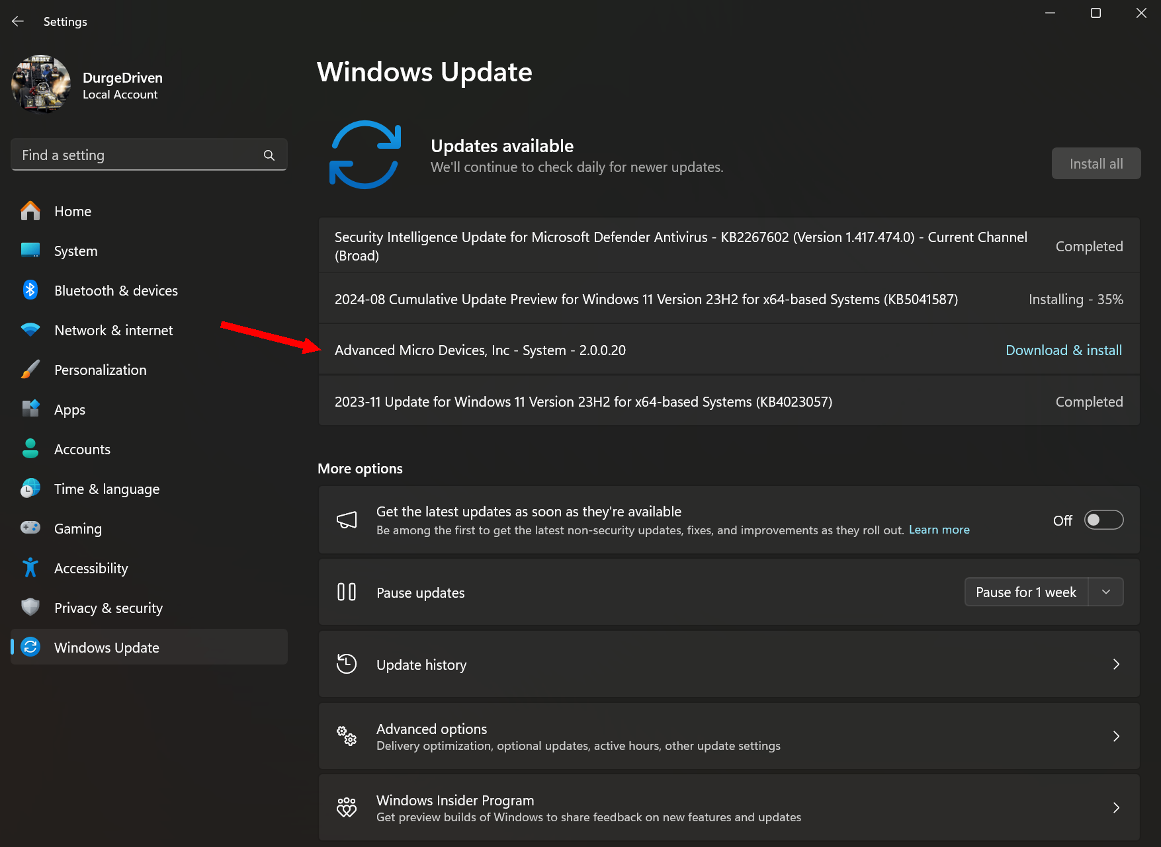Click the Windows Insider Program title

coord(455,800)
